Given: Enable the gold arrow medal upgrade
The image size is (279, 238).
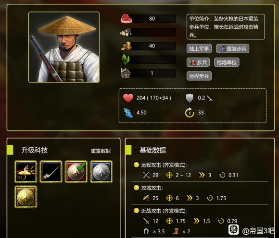Looking at the screenshot, I should [x=26, y=197].
